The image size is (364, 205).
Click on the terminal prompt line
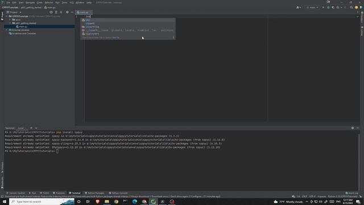coord(32,151)
